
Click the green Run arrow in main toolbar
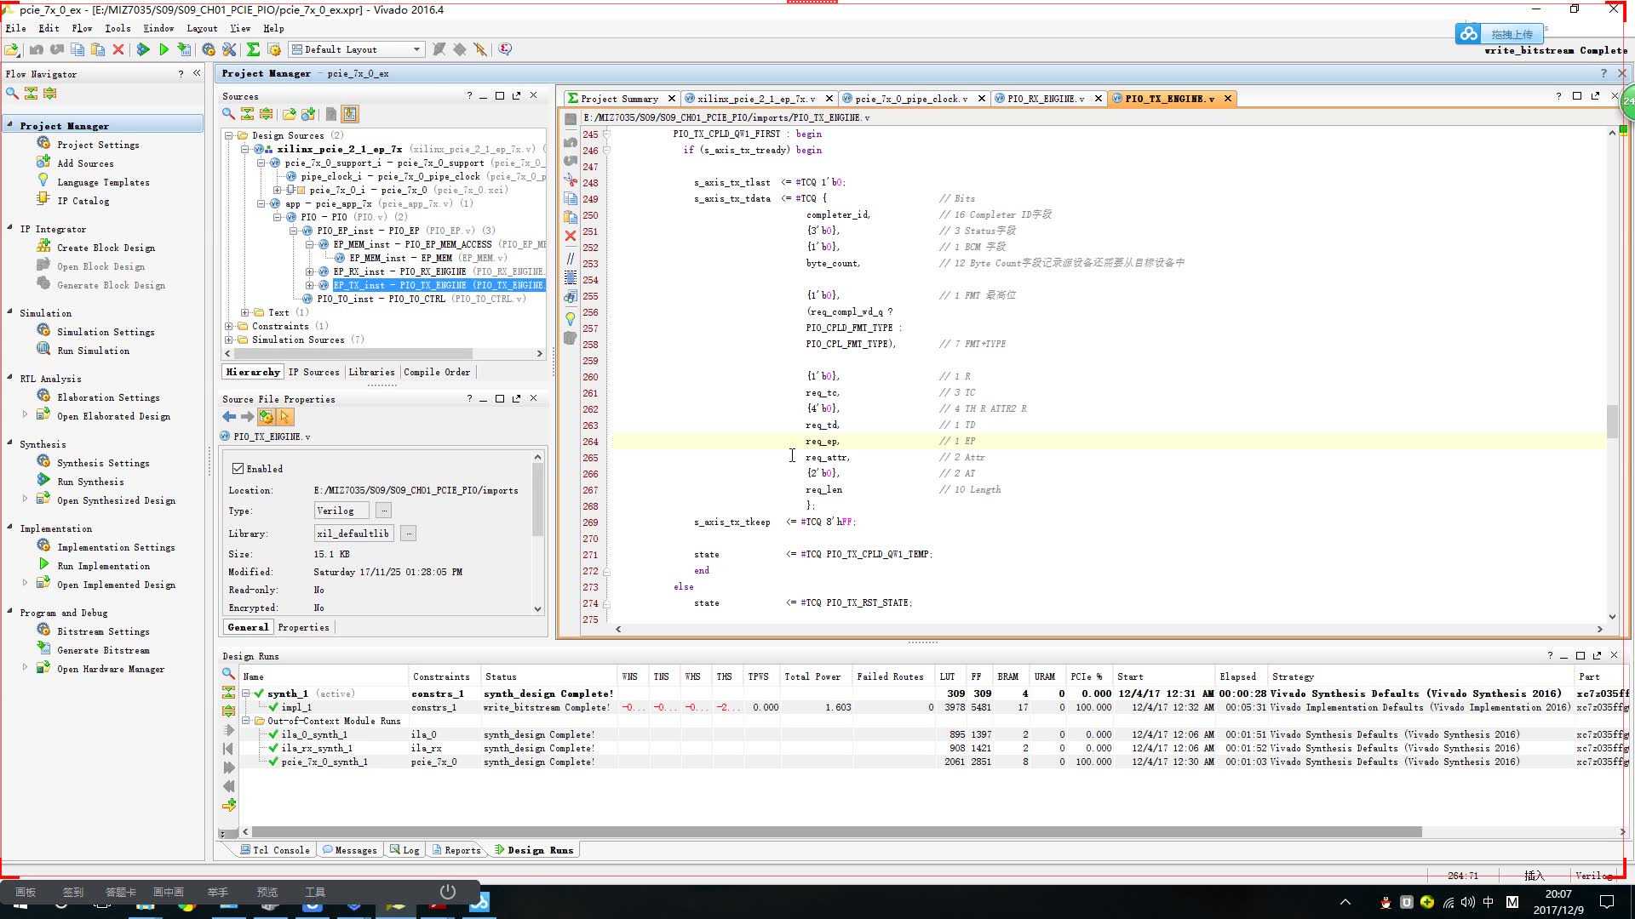coord(163,49)
